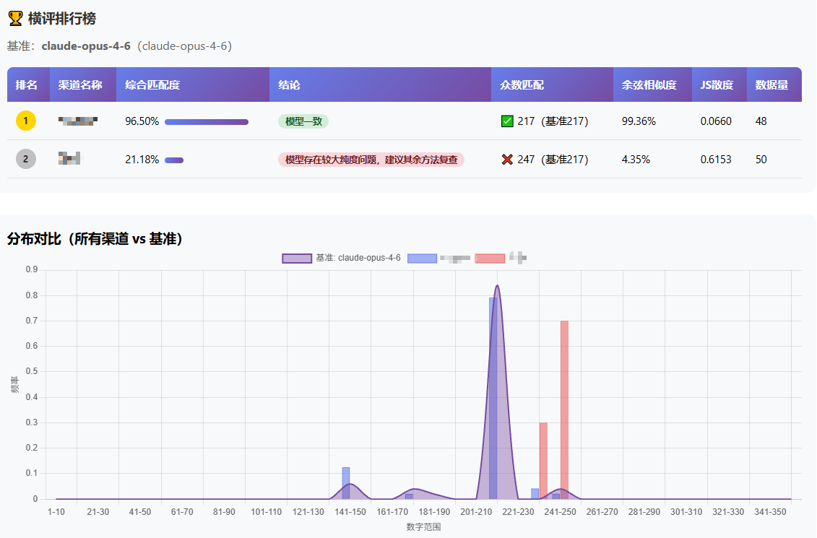The image size is (817, 538).
Task: Click the 201-210 x-axis label
Action: coord(476,512)
